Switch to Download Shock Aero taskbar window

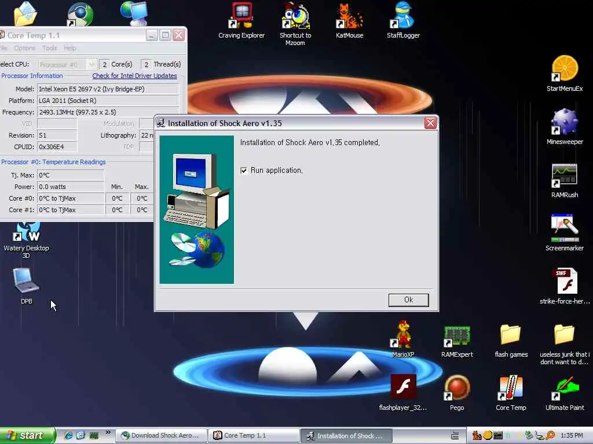click(x=161, y=435)
